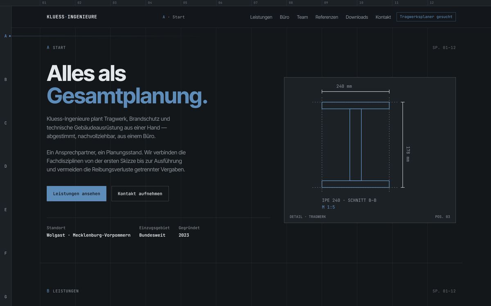Click the 'Standort' label

point(56,228)
